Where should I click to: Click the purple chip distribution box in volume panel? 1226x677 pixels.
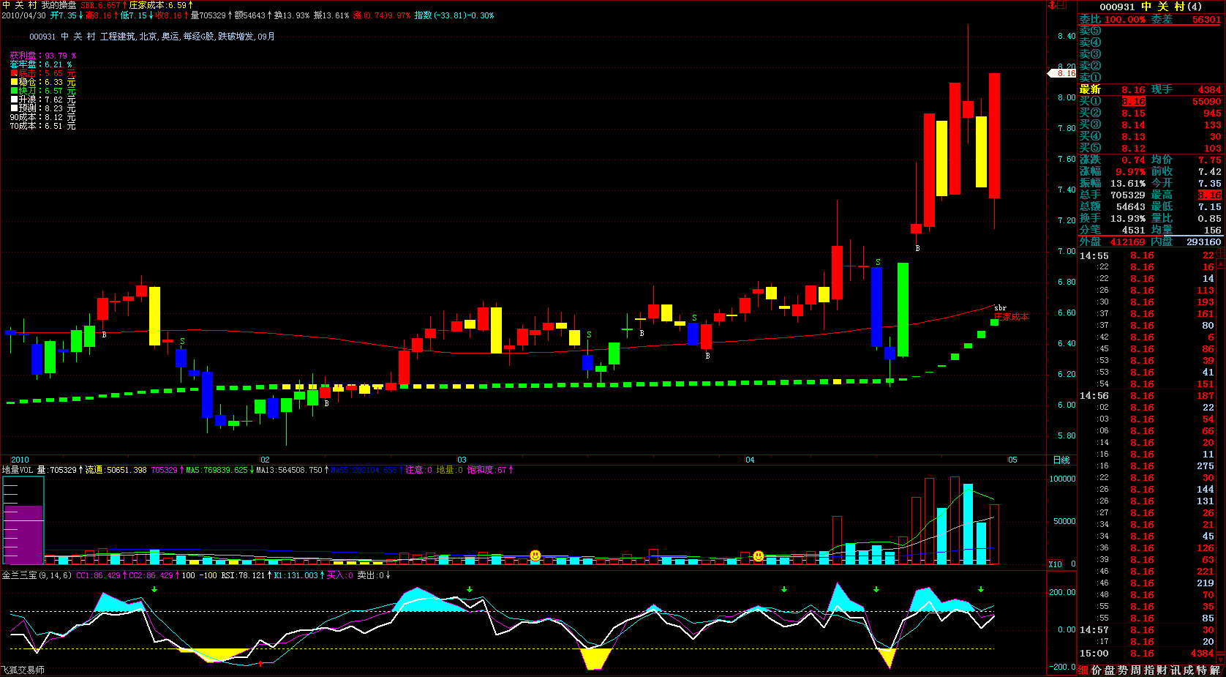(23, 534)
